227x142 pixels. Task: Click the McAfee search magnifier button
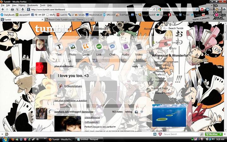click(x=202, y=134)
